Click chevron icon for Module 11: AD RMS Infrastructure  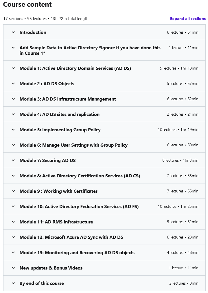(x=13, y=222)
